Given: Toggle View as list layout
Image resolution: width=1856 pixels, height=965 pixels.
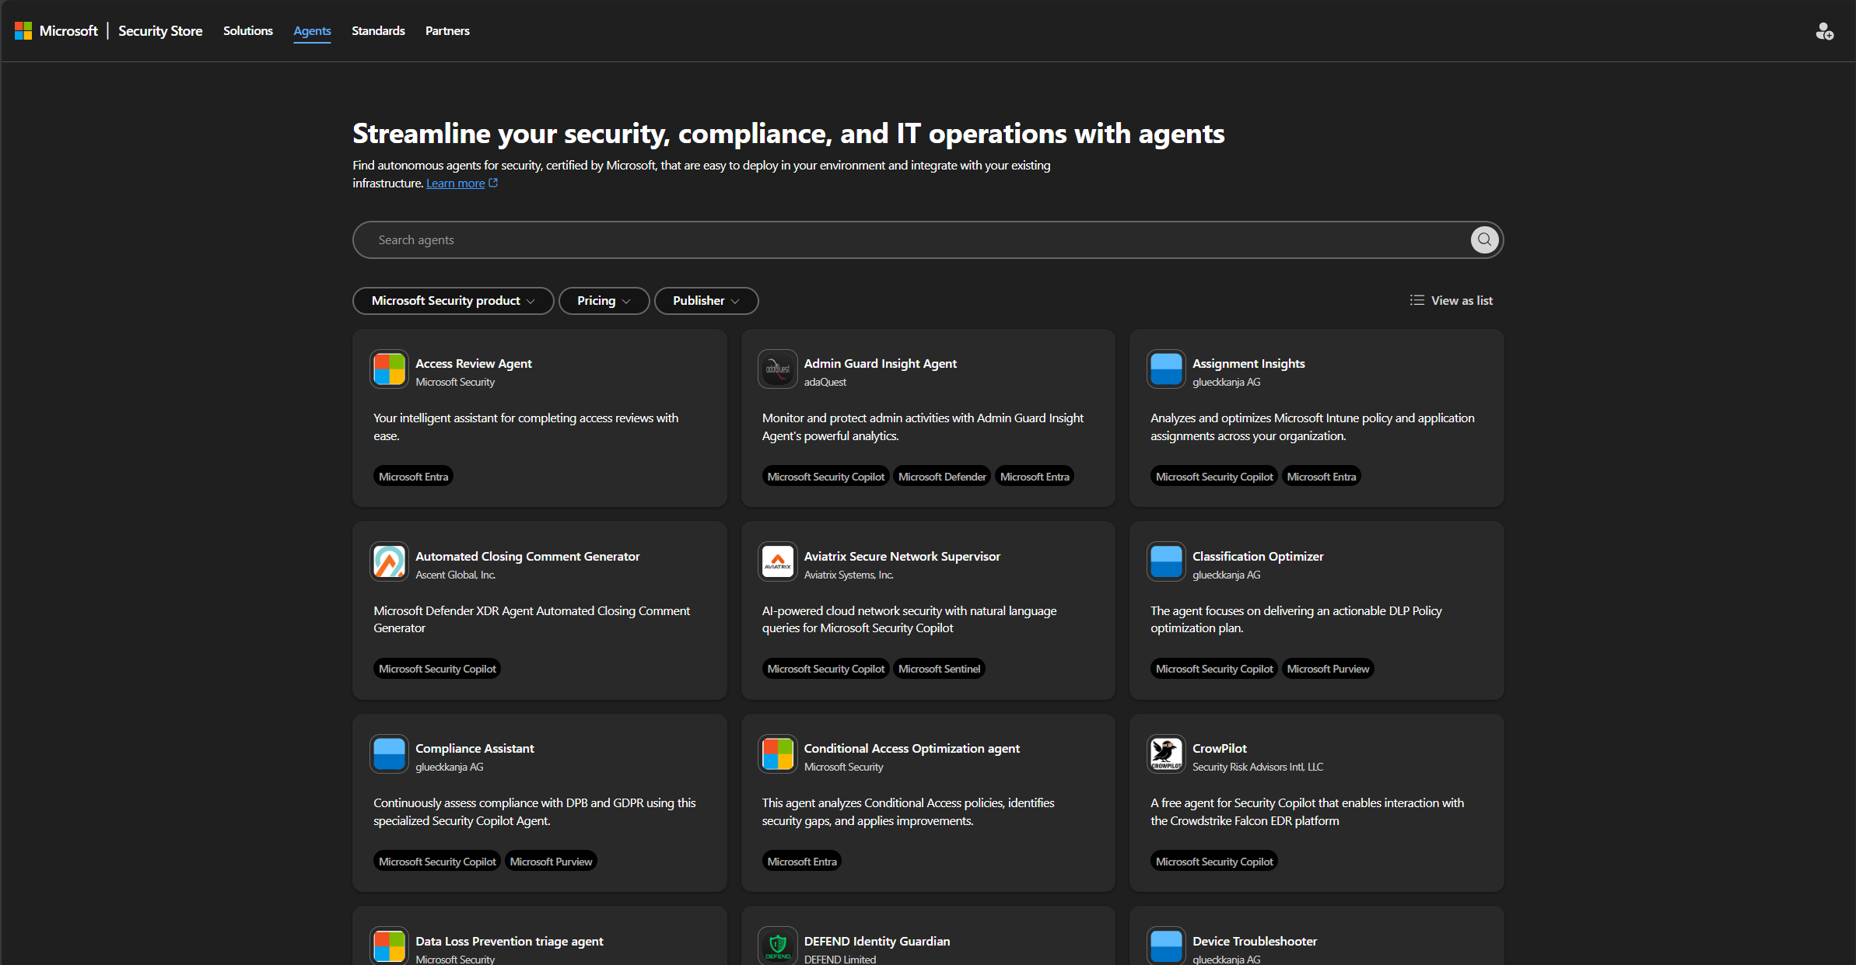Looking at the screenshot, I should pyautogui.click(x=1452, y=300).
